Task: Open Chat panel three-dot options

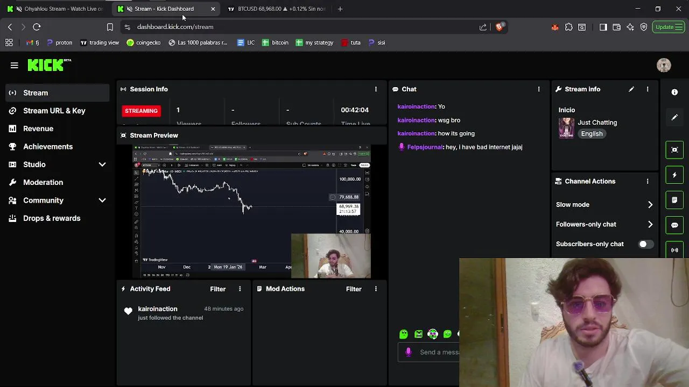Action: [x=539, y=89]
